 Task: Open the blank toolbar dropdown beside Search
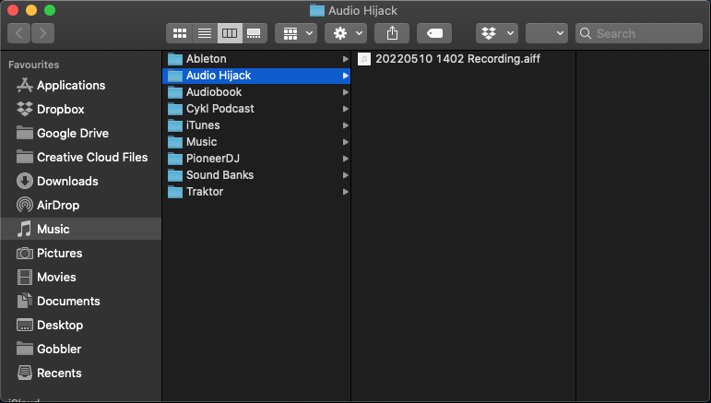click(547, 33)
